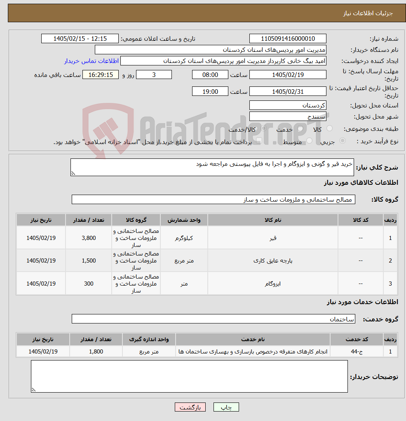The height and width of the screenshot is (421, 406).
Task: Click the بازگشت back button
Action: click(x=190, y=407)
